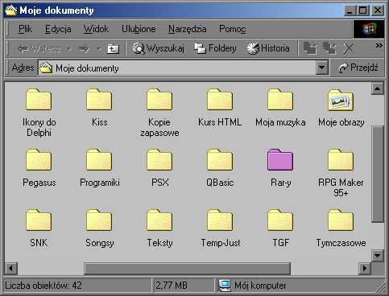Click the horizontal scrollbar left arrow

11,268
